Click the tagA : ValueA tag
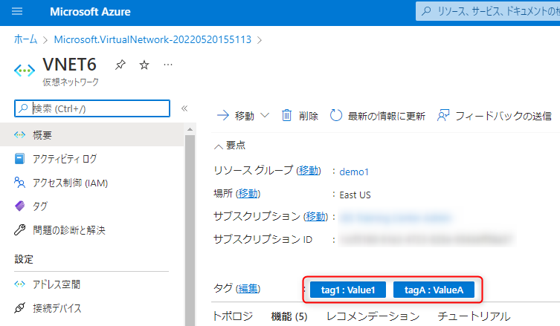Screen dimensions: 560x326 (434, 290)
